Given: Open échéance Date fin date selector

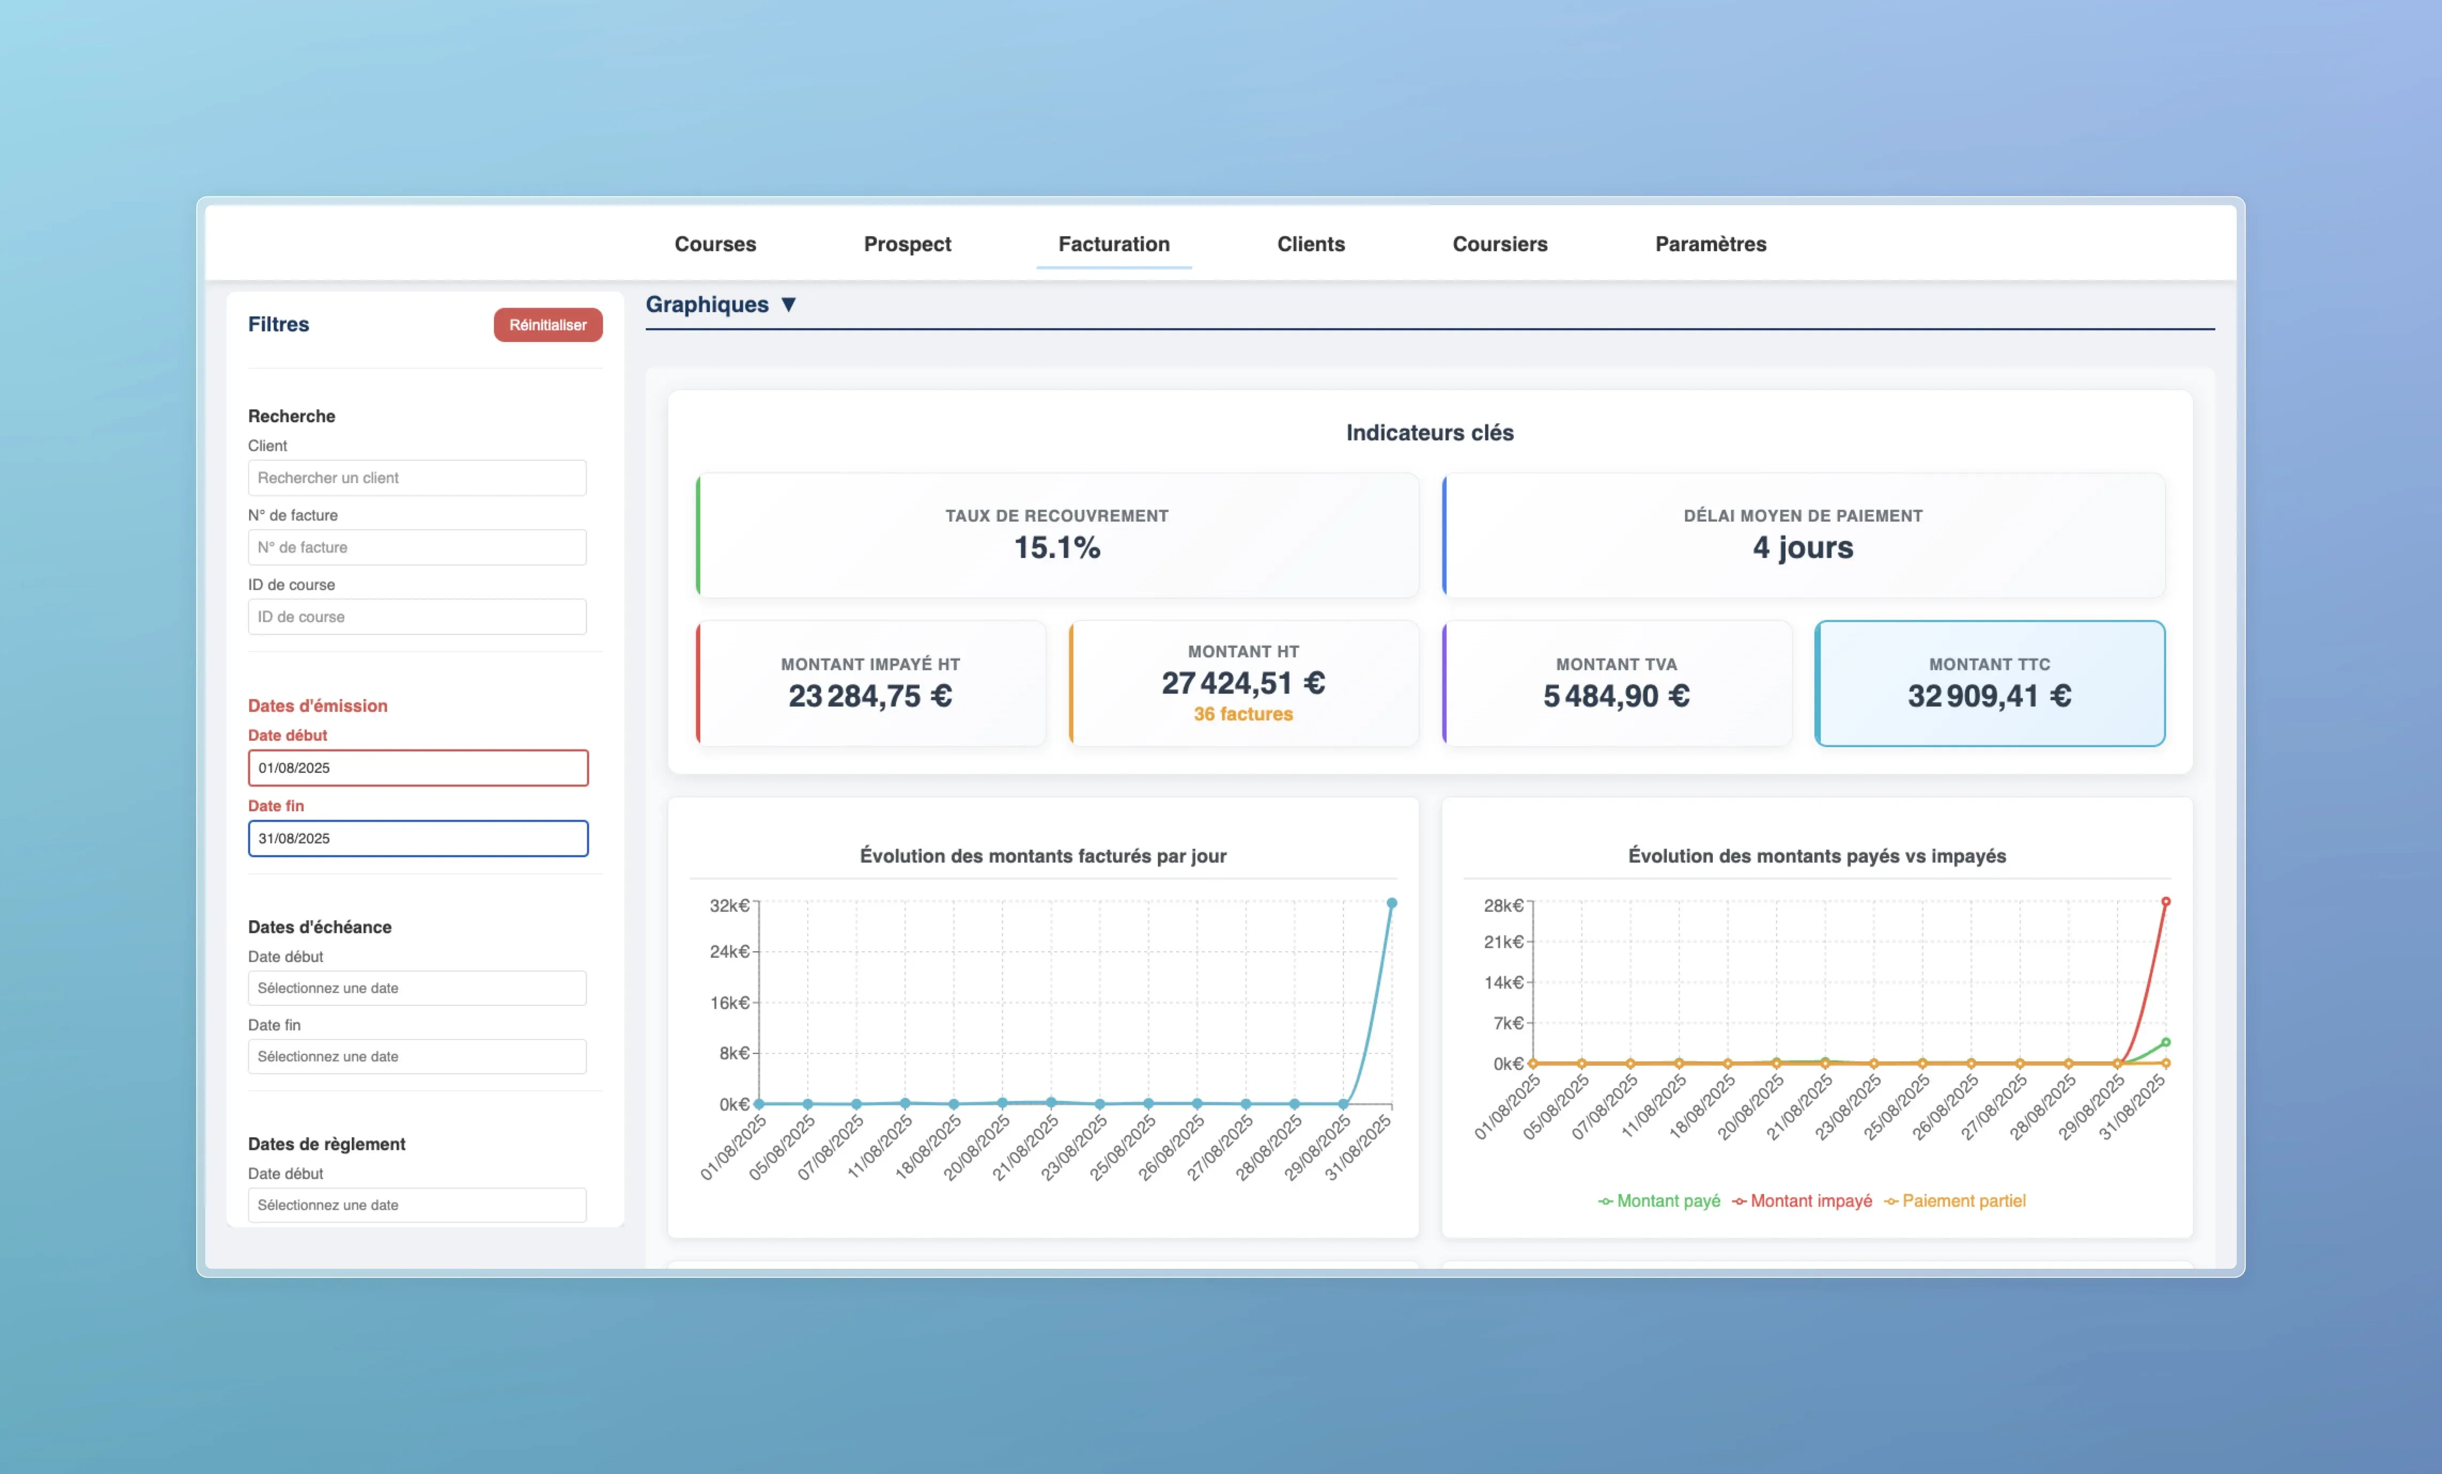Looking at the screenshot, I should [x=416, y=1056].
